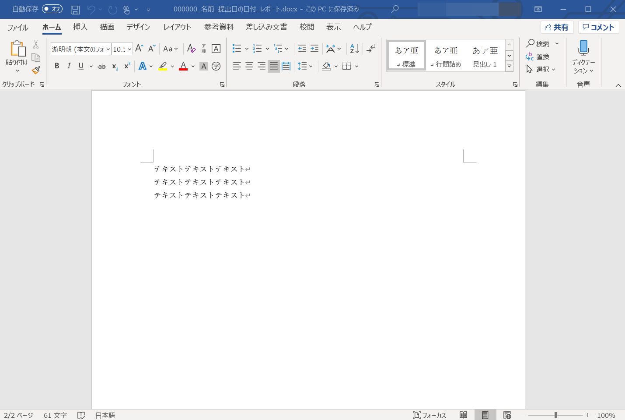Image resolution: width=625 pixels, height=420 pixels.
Task: Apply 見出し 1 style
Action: (x=485, y=56)
